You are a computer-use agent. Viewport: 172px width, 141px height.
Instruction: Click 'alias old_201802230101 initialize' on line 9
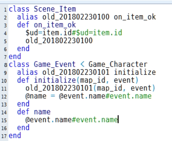coord(86,72)
